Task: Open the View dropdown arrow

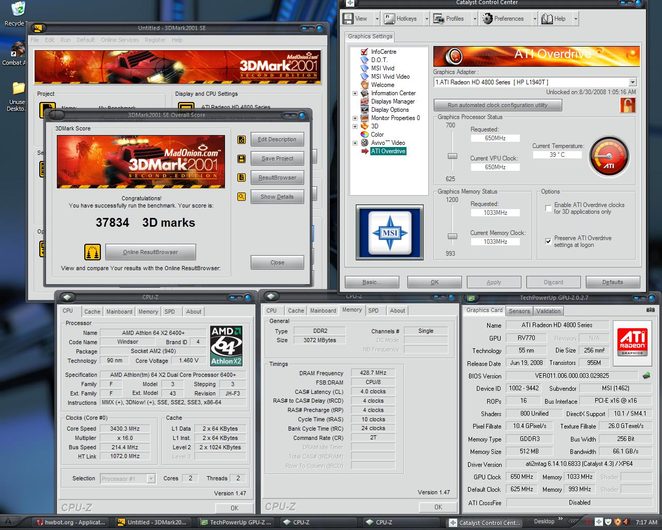Action: pos(377,19)
